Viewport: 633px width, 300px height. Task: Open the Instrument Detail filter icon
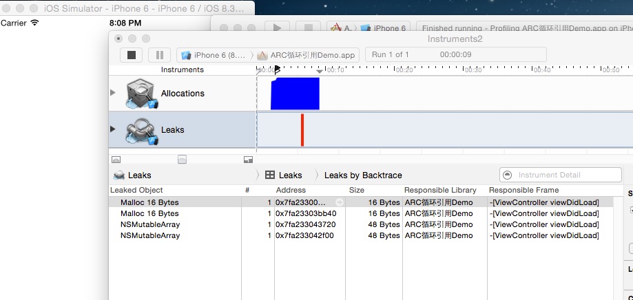[x=508, y=175]
